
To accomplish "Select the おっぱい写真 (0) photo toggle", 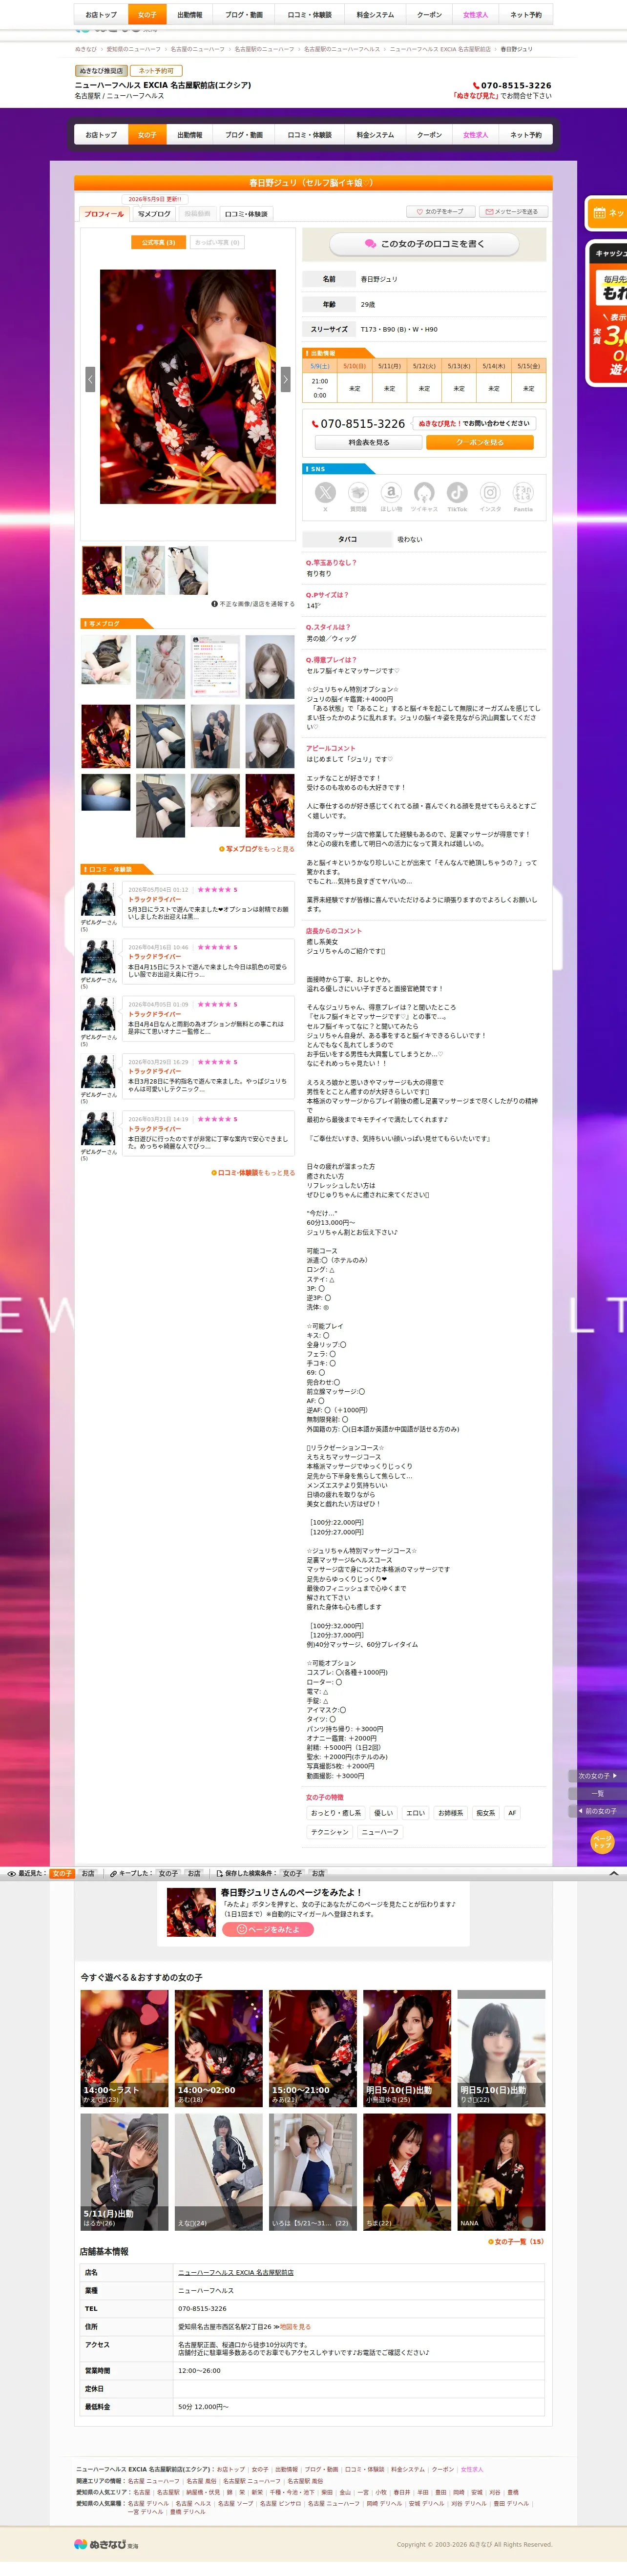I will pyautogui.click(x=217, y=242).
